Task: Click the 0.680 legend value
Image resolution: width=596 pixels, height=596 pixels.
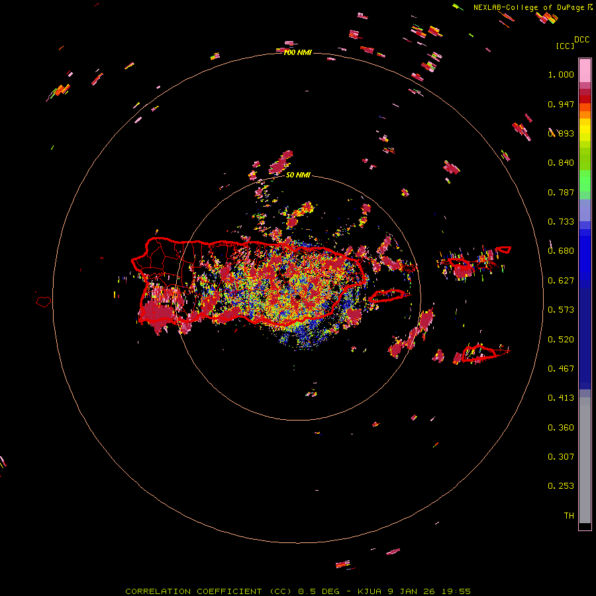Action: [x=561, y=251]
